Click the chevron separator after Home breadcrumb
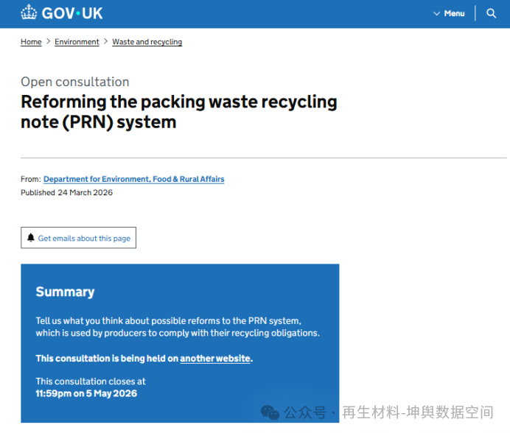The image size is (510, 433). pyautogui.click(x=49, y=42)
